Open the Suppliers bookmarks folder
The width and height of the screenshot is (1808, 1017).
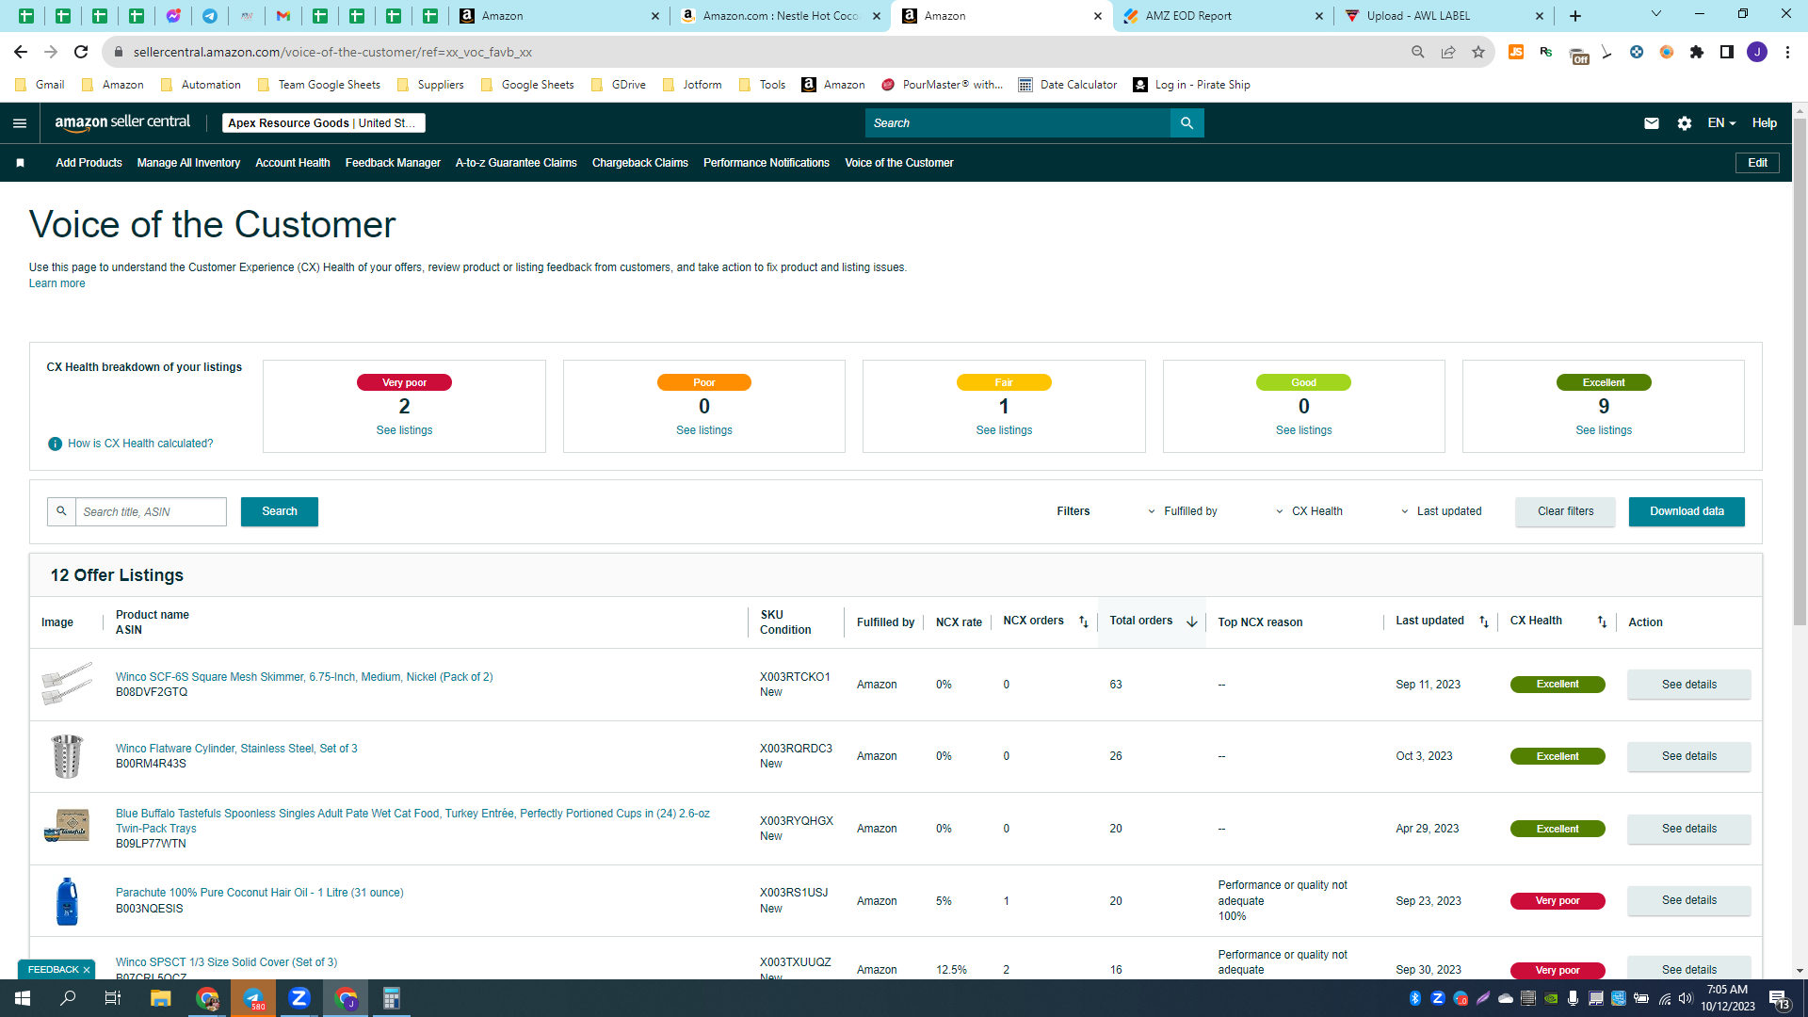pos(431,85)
